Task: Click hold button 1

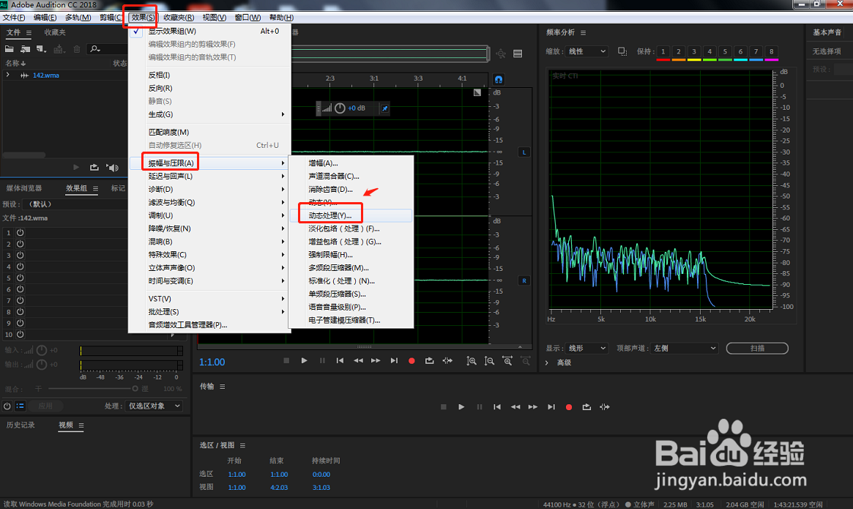Action: 663,52
